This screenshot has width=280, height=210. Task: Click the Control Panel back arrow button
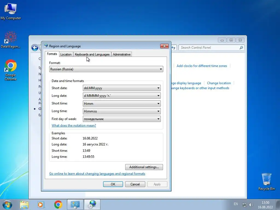[x=35, y=48]
